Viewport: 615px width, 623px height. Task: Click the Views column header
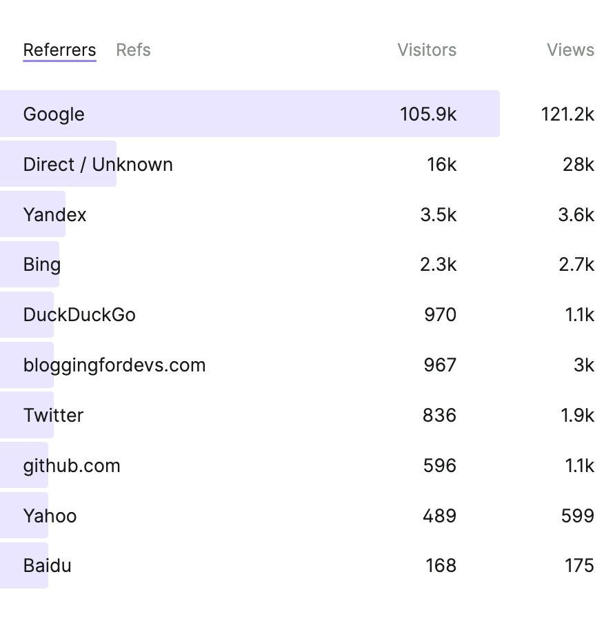(x=570, y=50)
